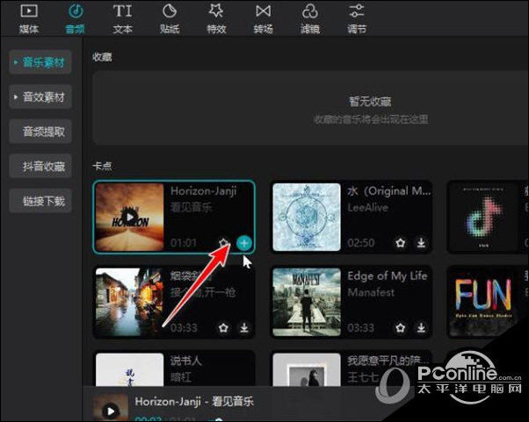Open 抖音收藏 Douyin favorites
The height and width of the screenshot is (422, 529).
point(40,166)
